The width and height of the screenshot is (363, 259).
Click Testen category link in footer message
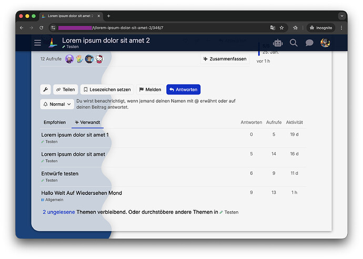(x=229, y=212)
